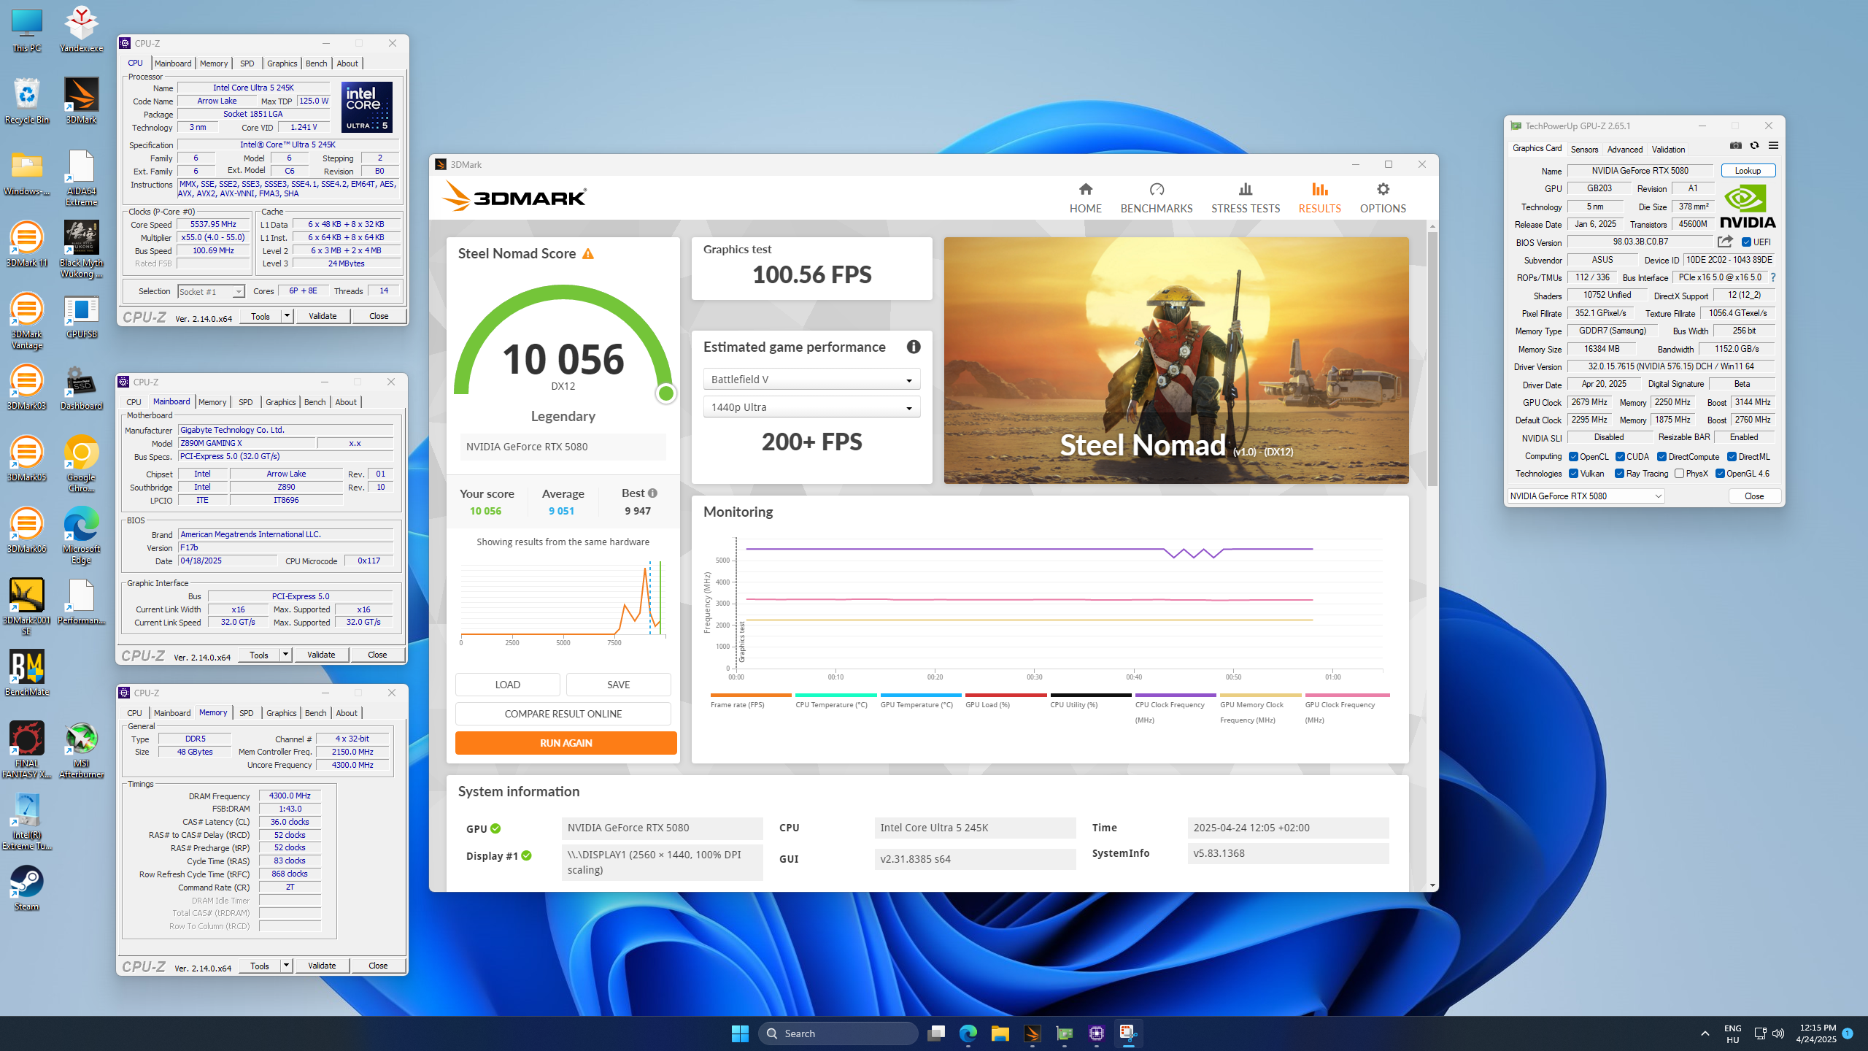Open the Advanced tab in GPU-Z
1868x1051 pixels.
pos(1625,149)
